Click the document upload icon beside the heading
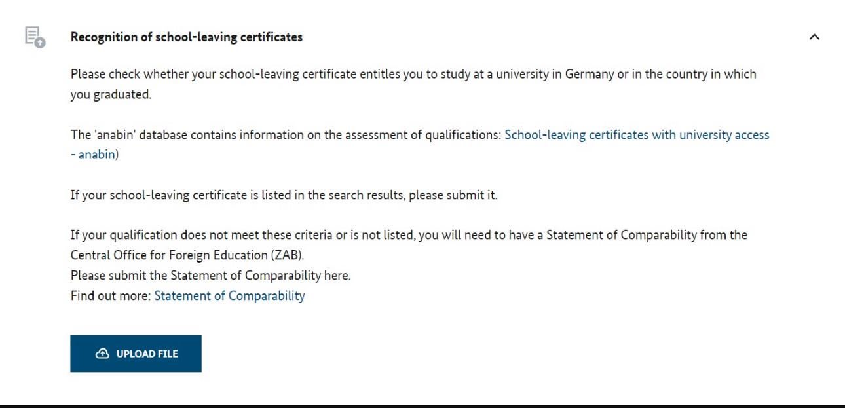 tap(33, 35)
